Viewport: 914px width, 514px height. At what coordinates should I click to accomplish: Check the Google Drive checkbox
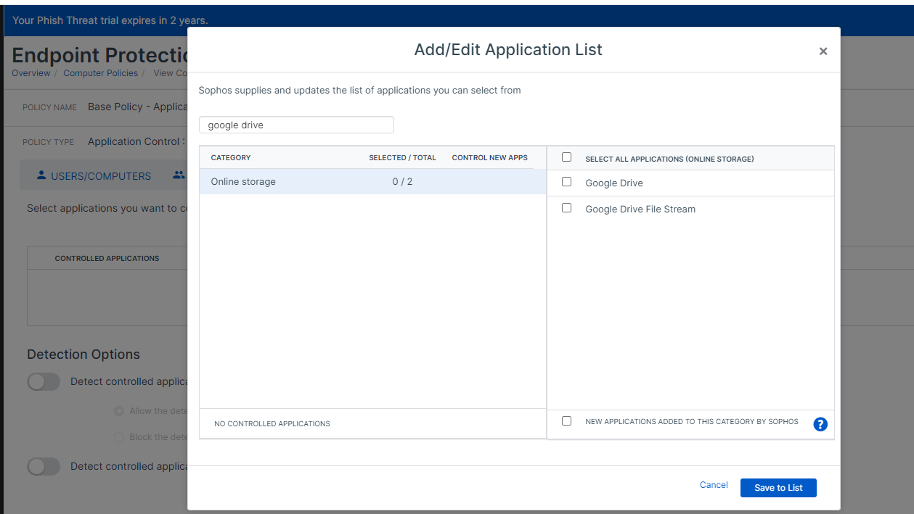point(567,182)
